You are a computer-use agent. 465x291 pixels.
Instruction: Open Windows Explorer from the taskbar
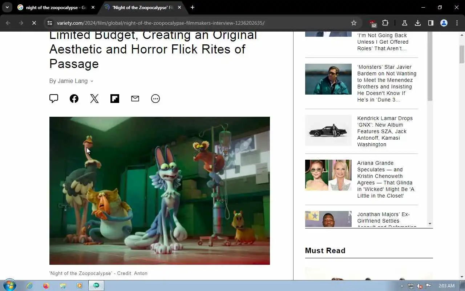click(x=63, y=286)
